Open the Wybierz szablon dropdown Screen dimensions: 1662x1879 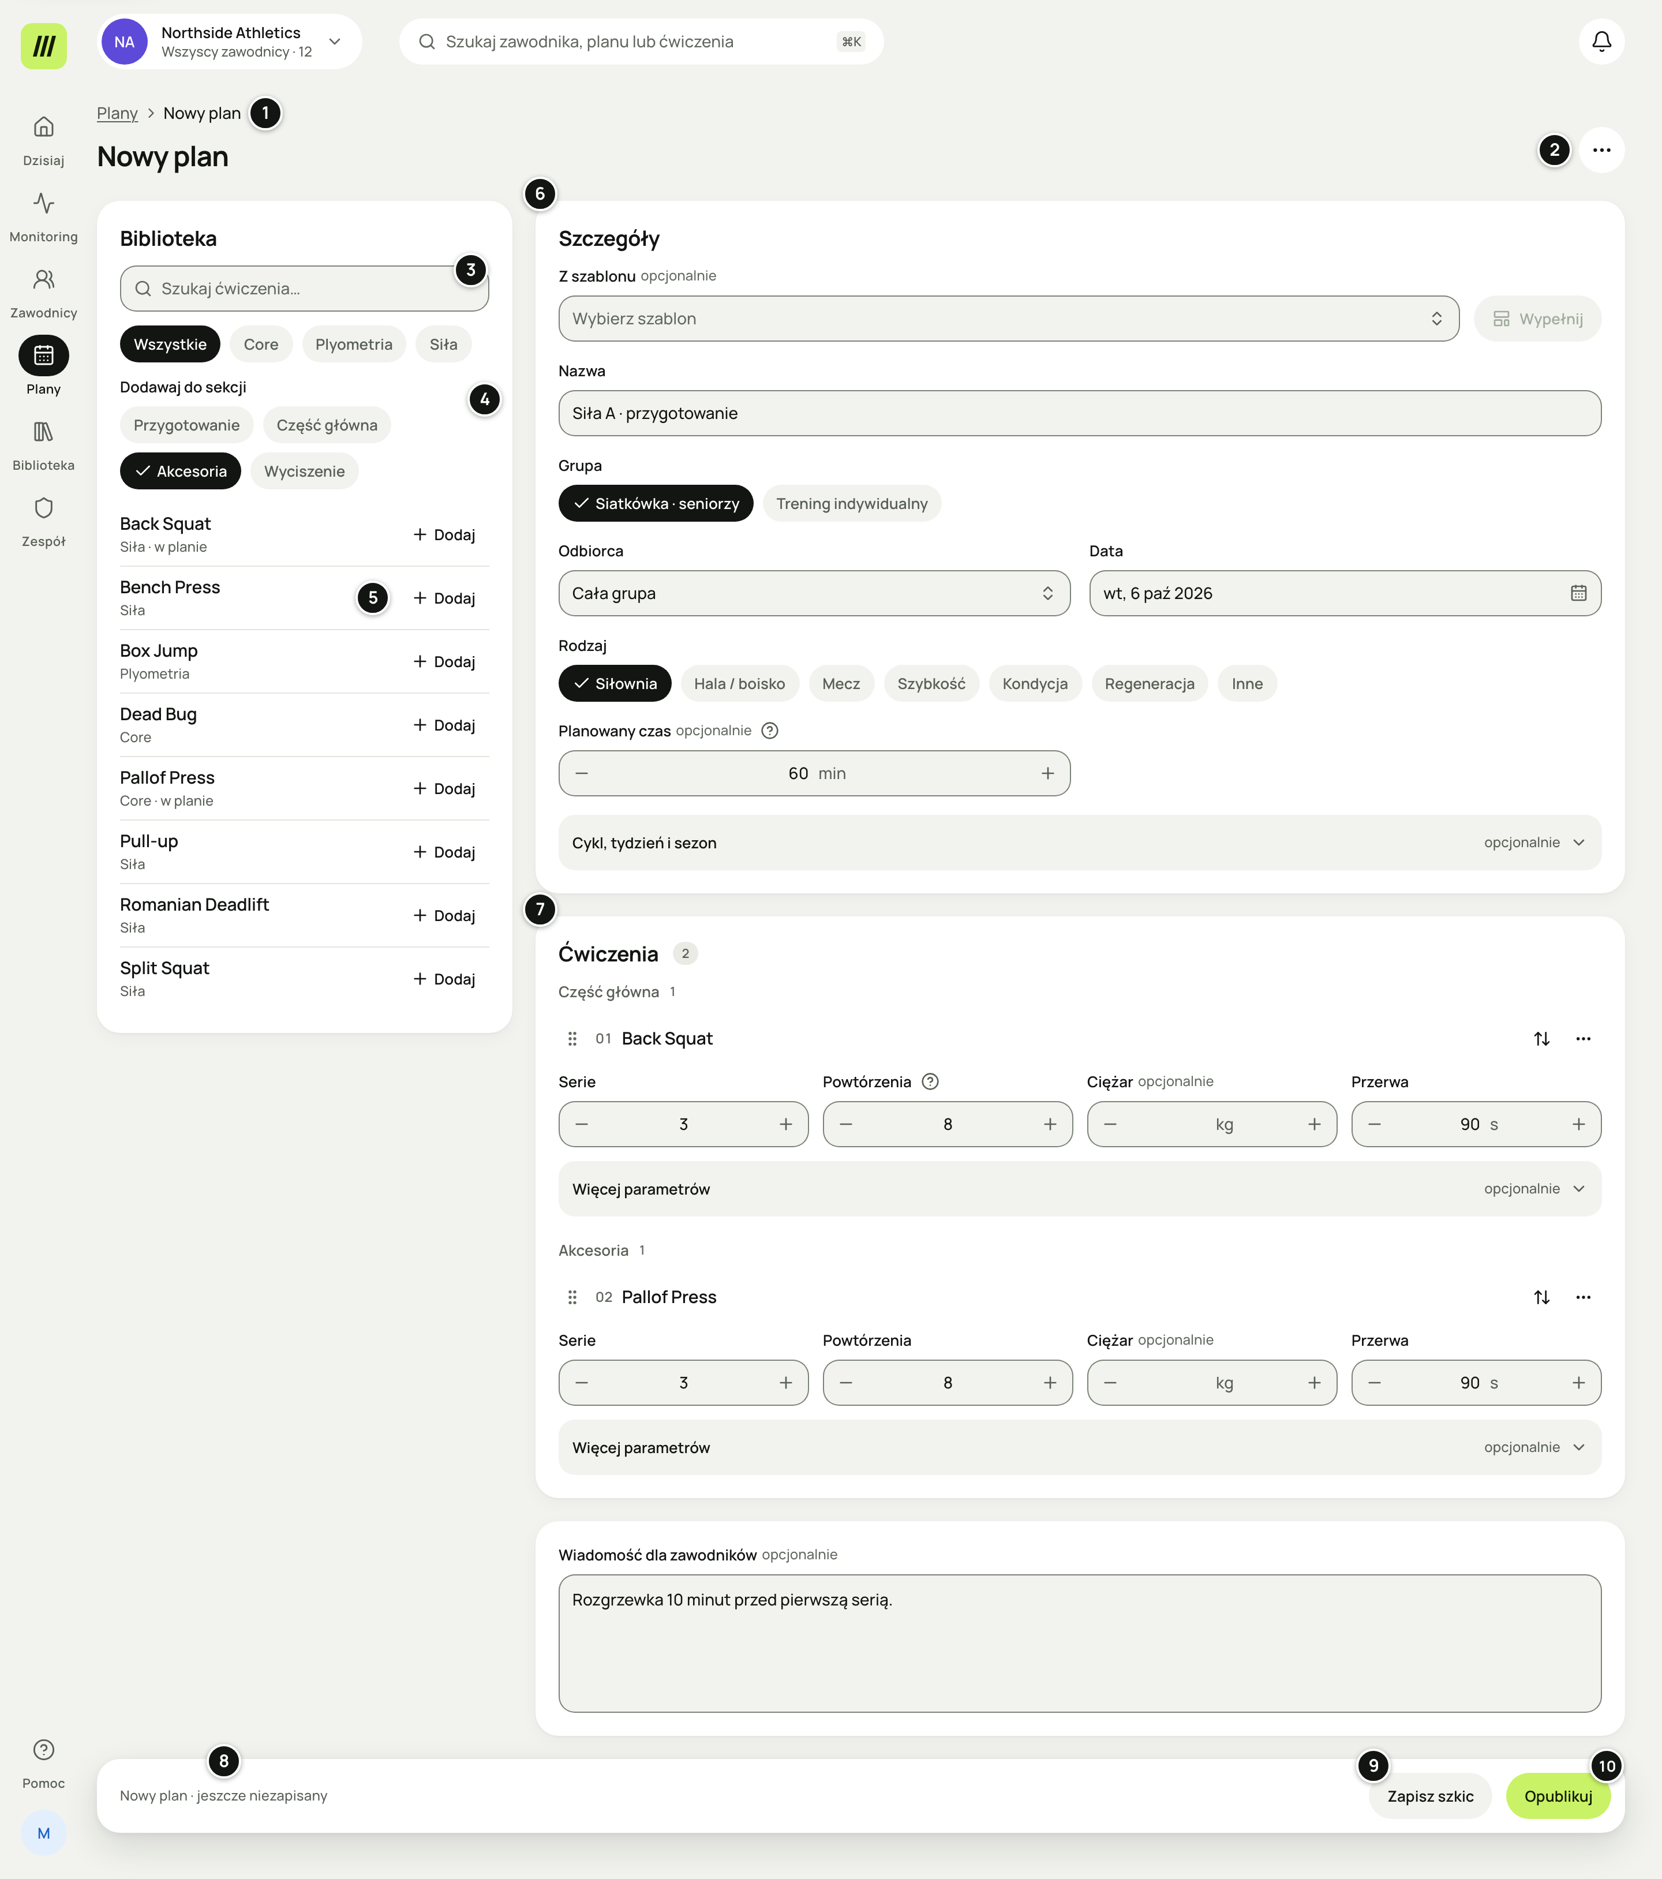click(x=1008, y=319)
